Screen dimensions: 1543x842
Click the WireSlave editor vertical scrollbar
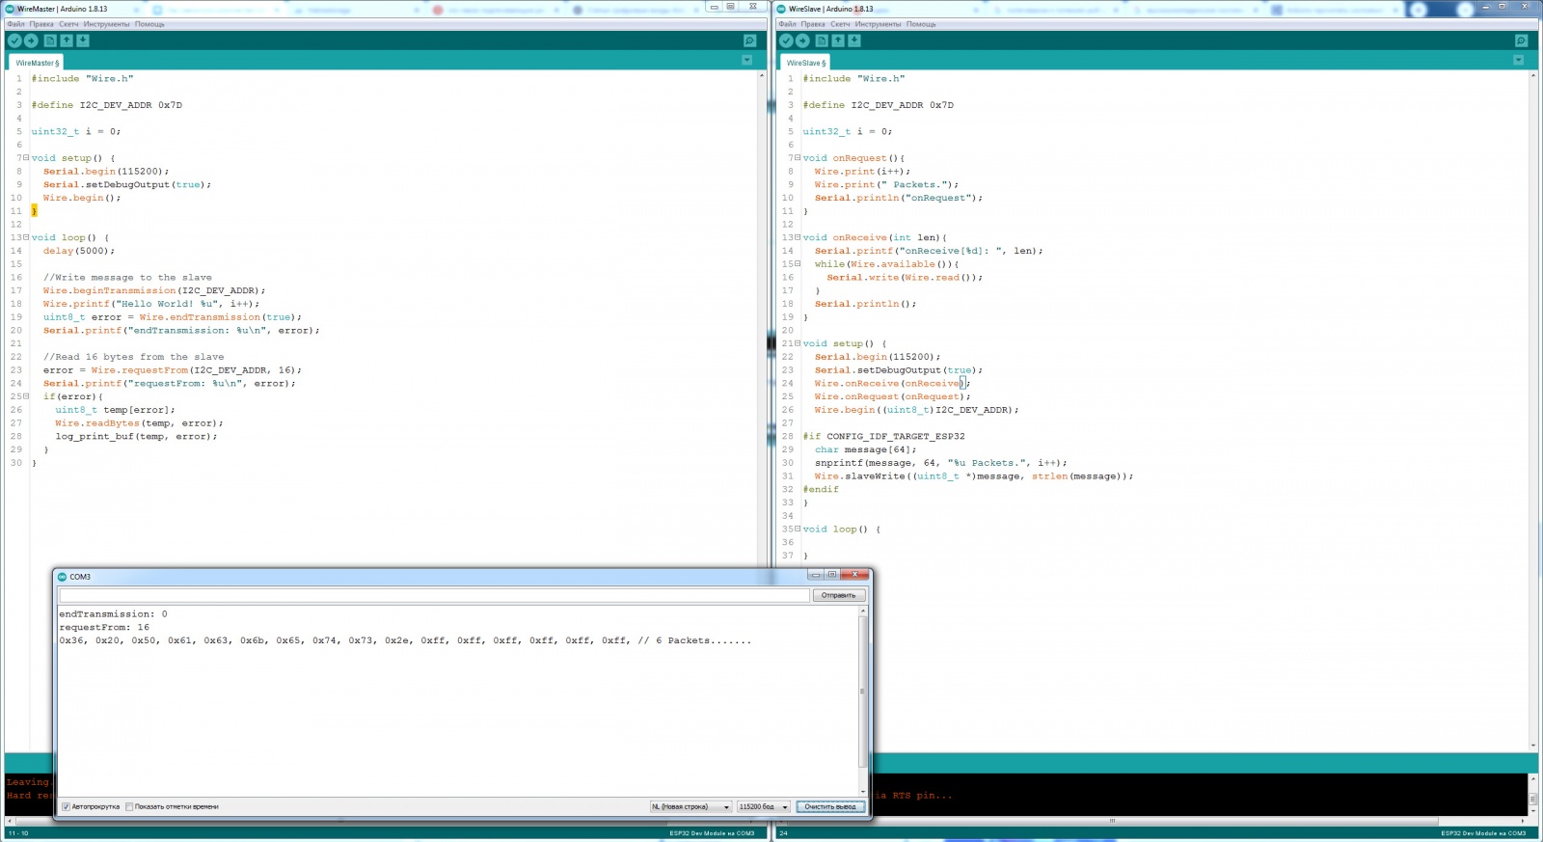(1533, 410)
